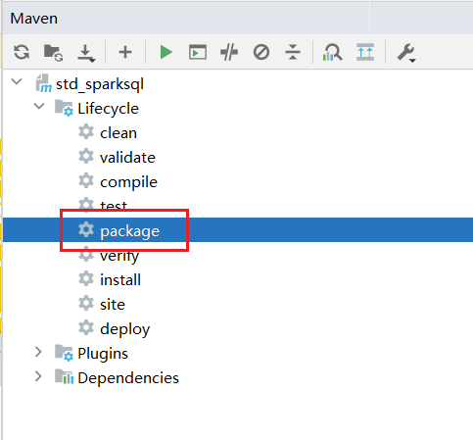This screenshot has height=440, width=473.
Task: Open Maven Settings wrench icon
Action: tap(405, 53)
